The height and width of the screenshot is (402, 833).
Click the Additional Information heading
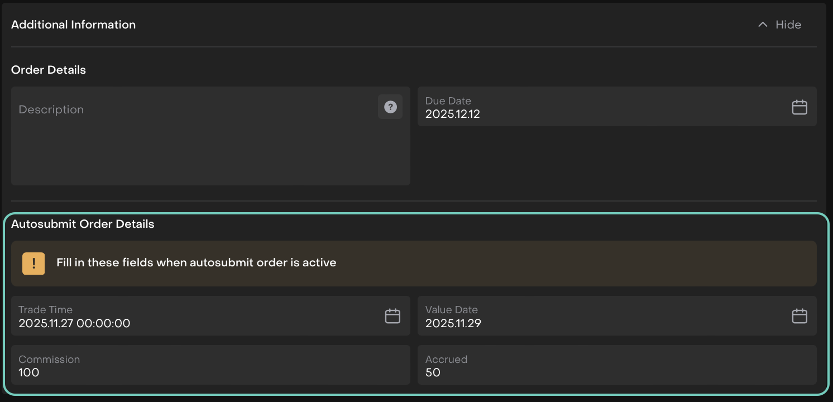(x=73, y=25)
